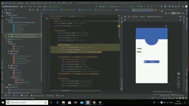Click the orientation icon in design toolbar
The width and height of the screenshot is (189, 106).
(129, 16)
